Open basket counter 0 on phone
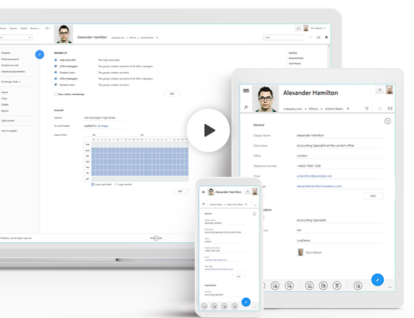Screen dimensions: 414x318 point(248,191)
